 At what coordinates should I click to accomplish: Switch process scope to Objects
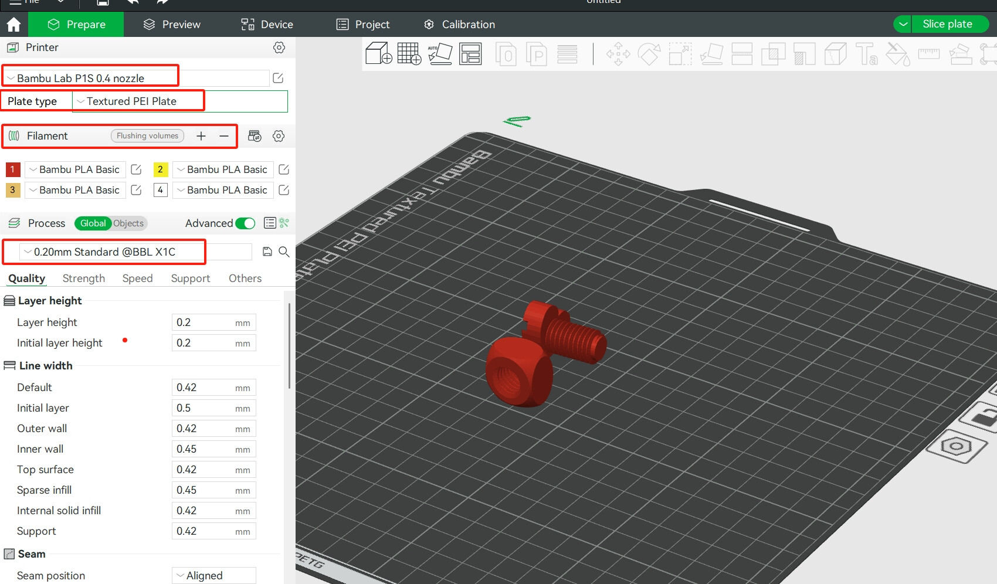(x=128, y=223)
